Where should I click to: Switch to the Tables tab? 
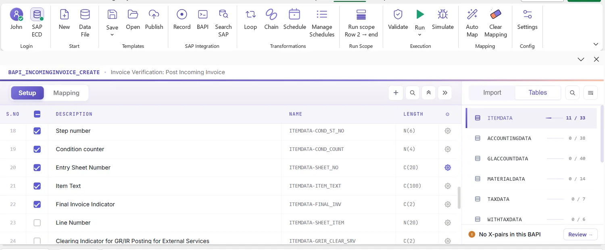(x=538, y=93)
